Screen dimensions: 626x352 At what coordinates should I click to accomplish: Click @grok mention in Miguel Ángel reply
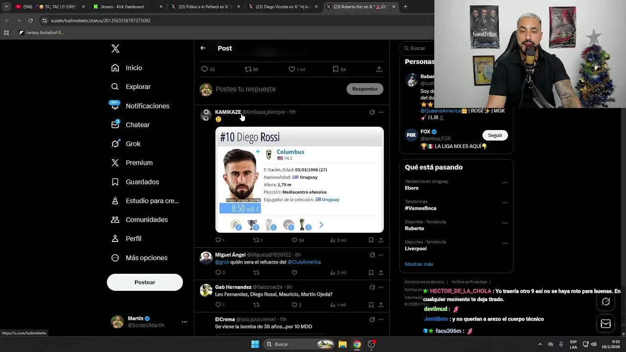[222, 262]
